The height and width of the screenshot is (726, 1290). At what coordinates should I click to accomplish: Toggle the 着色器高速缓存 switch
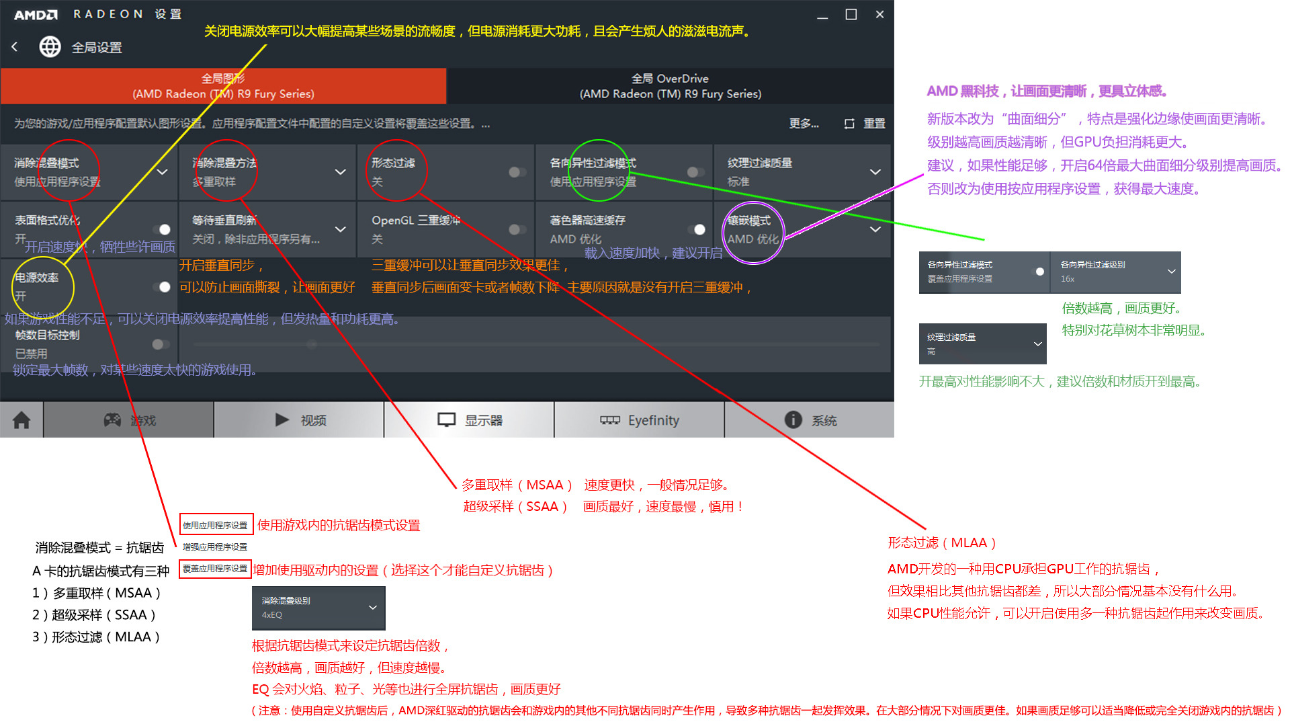pyautogui.click(x=696, y=229)
